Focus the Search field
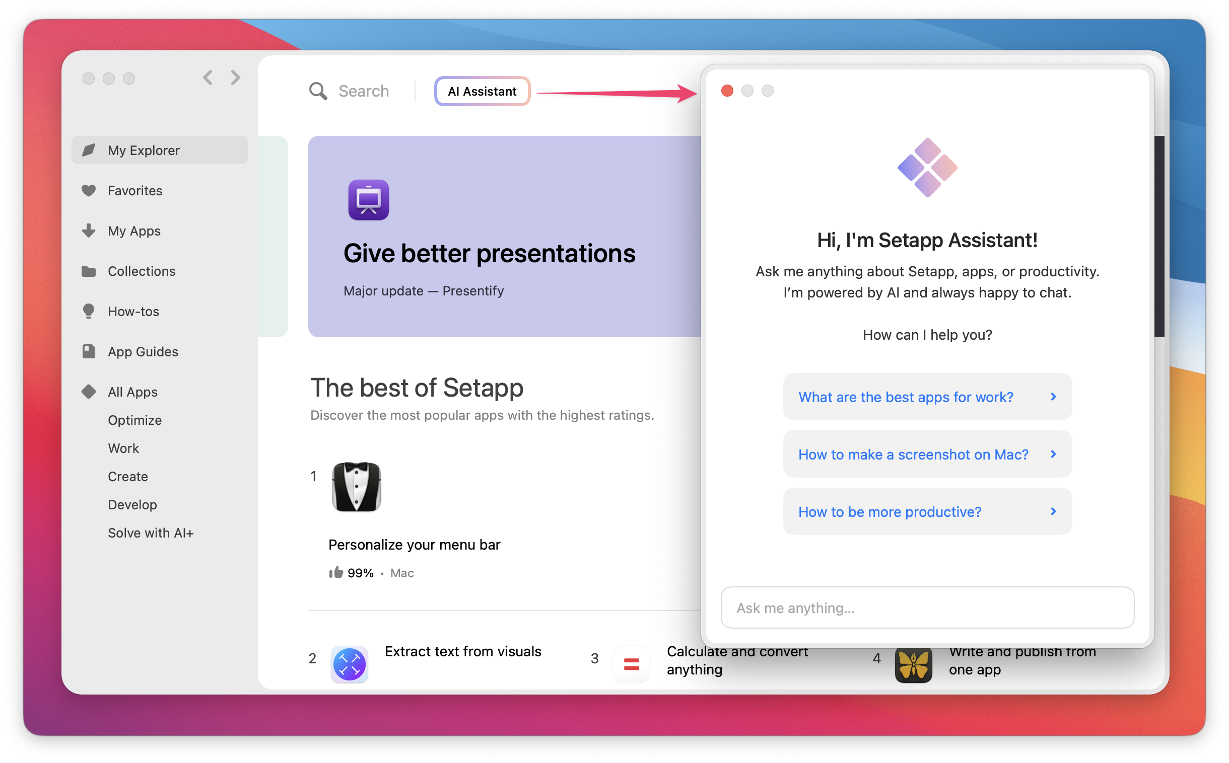Viewport: 1229px width, 763px height. point(364,91)
